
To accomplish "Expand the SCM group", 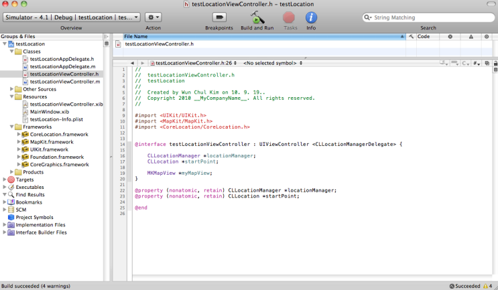I will coord(5,210).
